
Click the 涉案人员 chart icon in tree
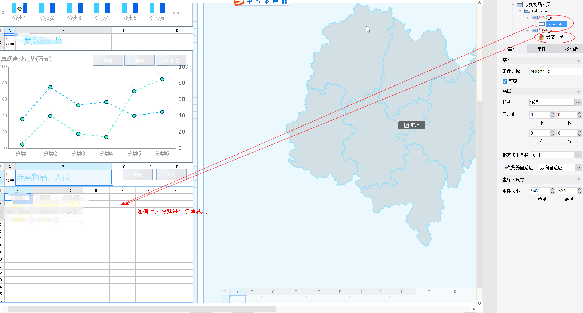pyautogui.click(x=542, y=37)
